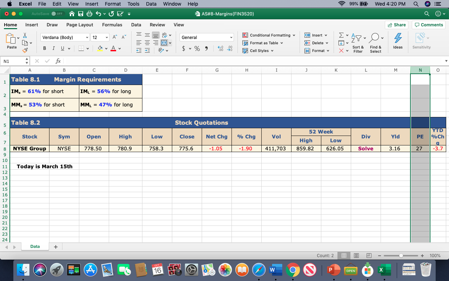Viewport: 449px width, 281px height.
Task: Expand the formula bar chevron
Action: point(446,61)
